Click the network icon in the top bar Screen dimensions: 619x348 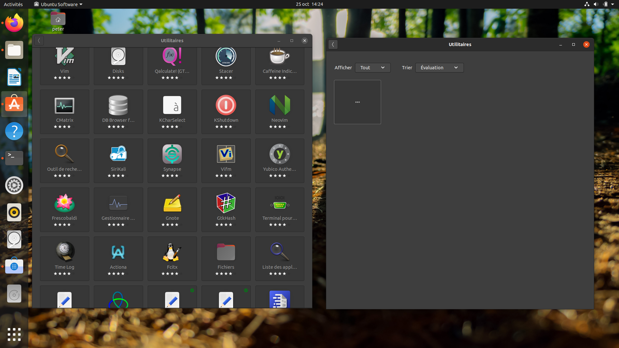588,4
